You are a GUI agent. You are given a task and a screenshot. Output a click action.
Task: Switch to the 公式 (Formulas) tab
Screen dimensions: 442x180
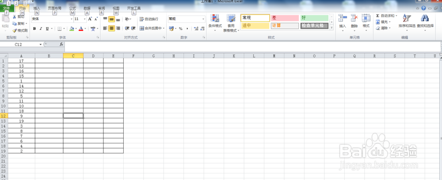click(x=72, y=8)
